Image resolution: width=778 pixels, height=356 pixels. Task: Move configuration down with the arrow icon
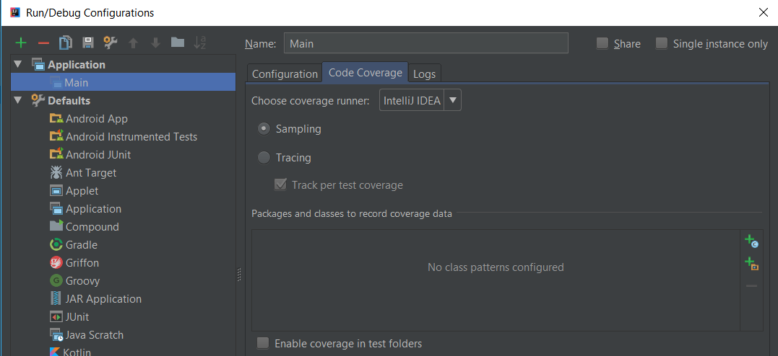156,43
